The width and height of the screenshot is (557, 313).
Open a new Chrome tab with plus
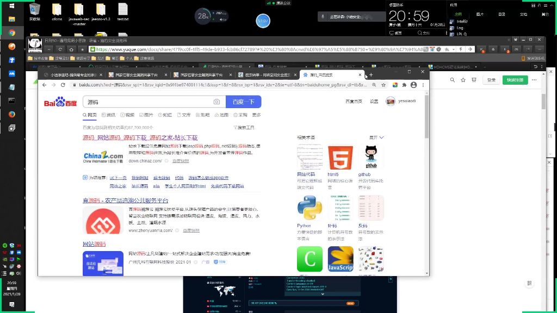(x=371, y=75)
